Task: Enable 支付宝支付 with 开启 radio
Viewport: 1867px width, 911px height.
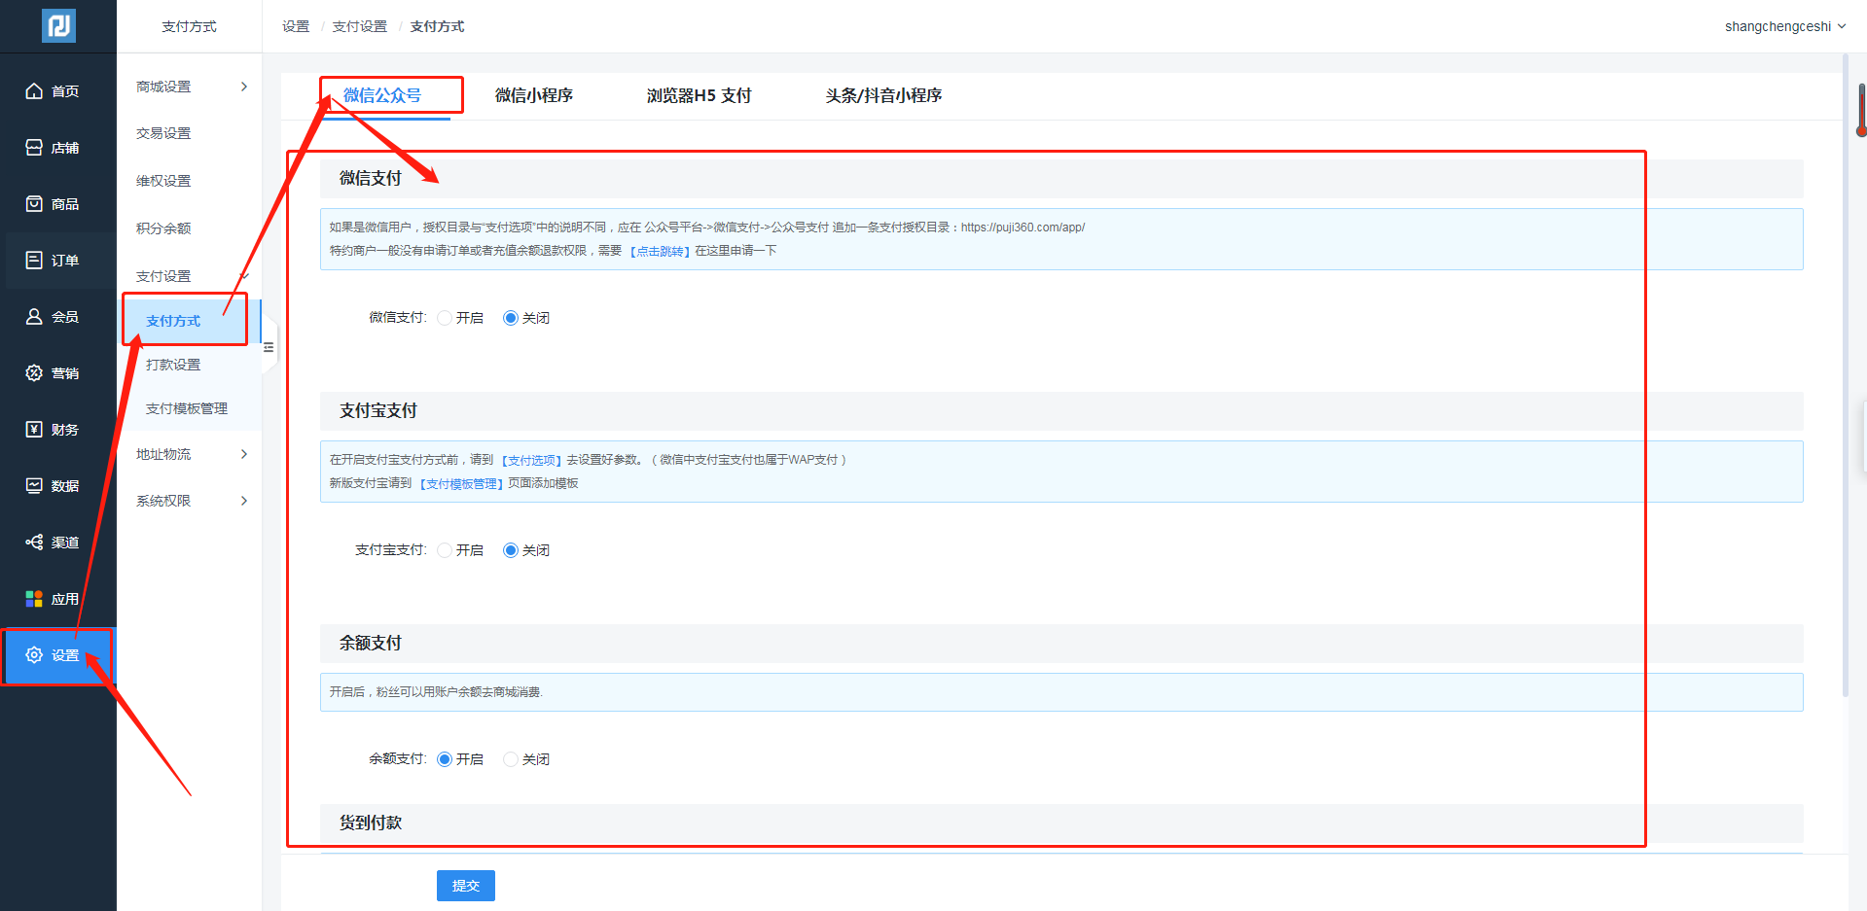Action: [x=445, y=550]
